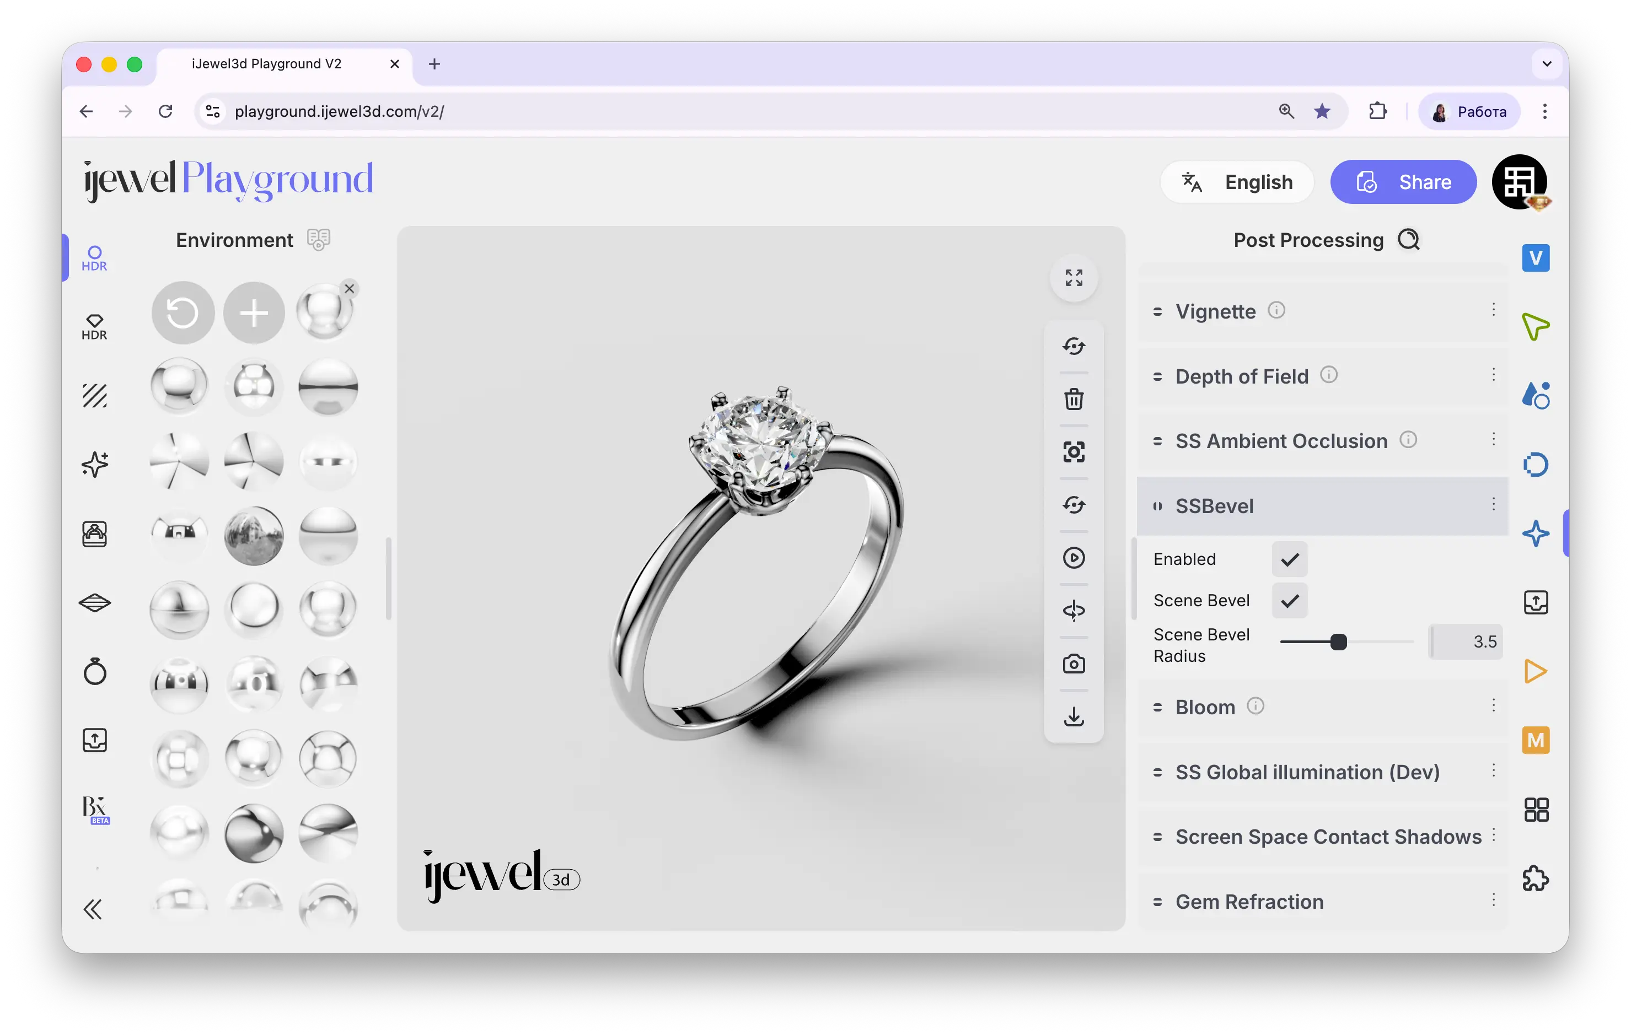Show the Vignette info tooltip icon
1631x1035 pixels.
point(1276,310)
